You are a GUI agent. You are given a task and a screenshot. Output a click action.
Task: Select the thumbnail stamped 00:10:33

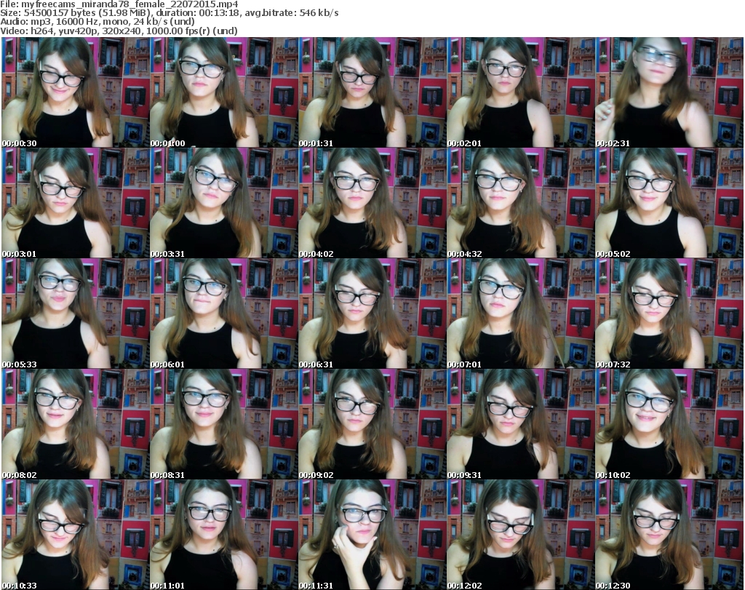coord(76,535)
